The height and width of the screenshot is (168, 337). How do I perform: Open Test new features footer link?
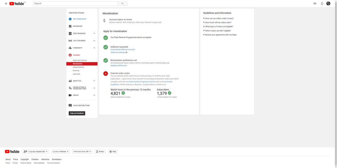click(53, 163)
